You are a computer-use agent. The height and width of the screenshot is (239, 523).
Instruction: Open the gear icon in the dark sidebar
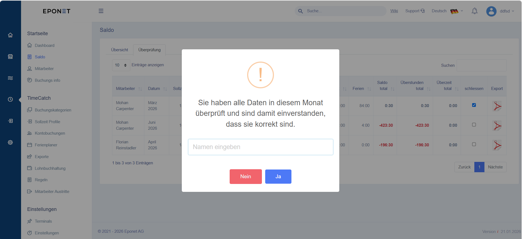(10, 143)
